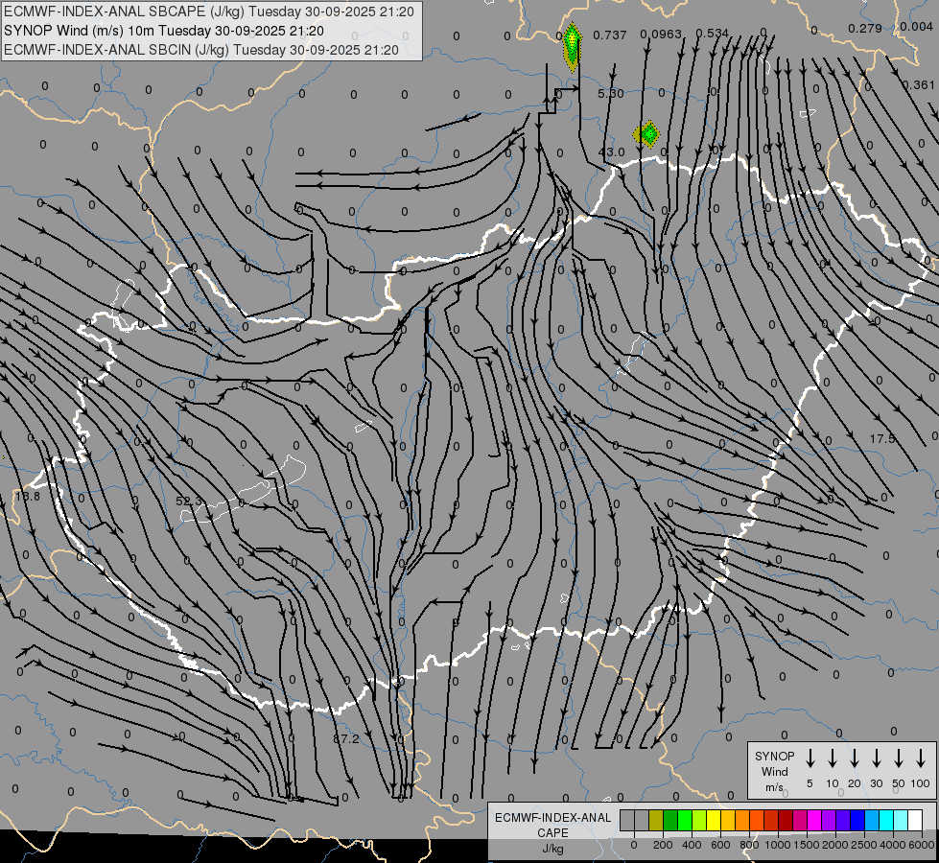Click the tall green CAPE blob near 0.737
The width and height of the screenshot is (939, 863).
click(573, 47)
